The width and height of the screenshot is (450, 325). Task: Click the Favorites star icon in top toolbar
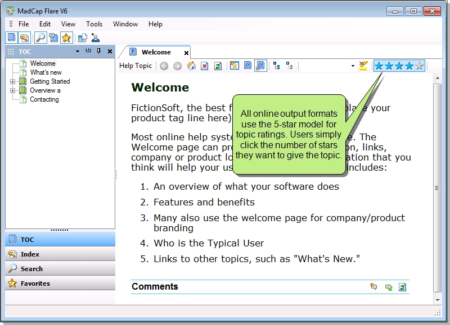pyautogui.click(x=66, y=38)
